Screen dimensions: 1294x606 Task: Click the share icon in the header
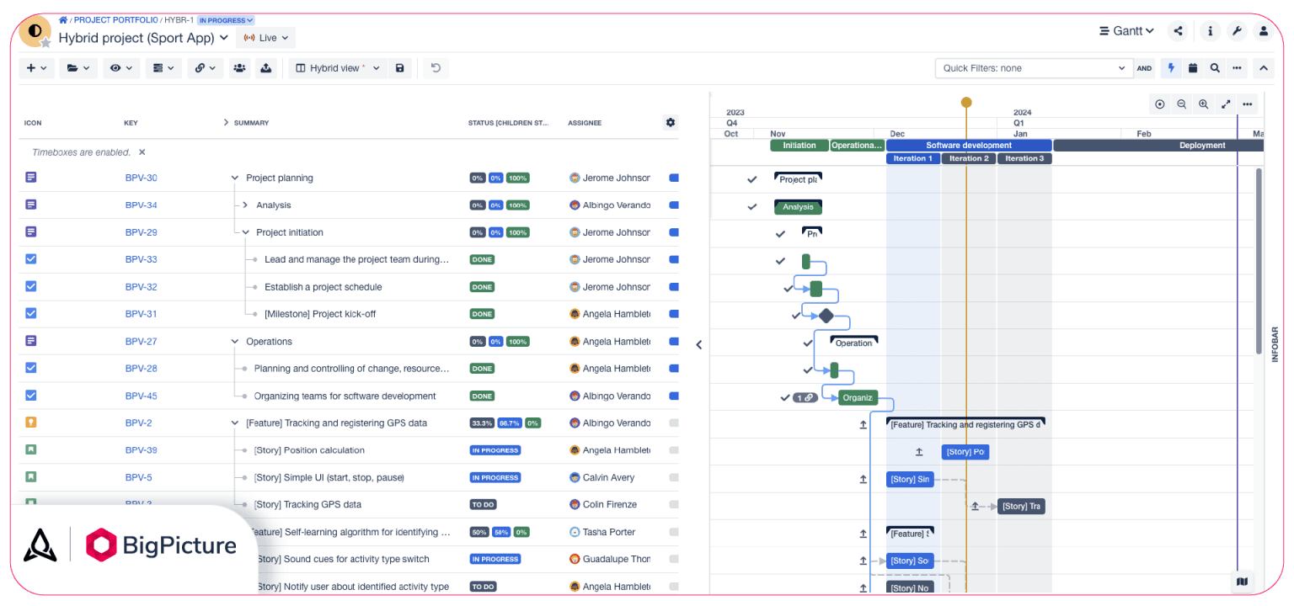pyautogui.click(x=1178, y=31)
